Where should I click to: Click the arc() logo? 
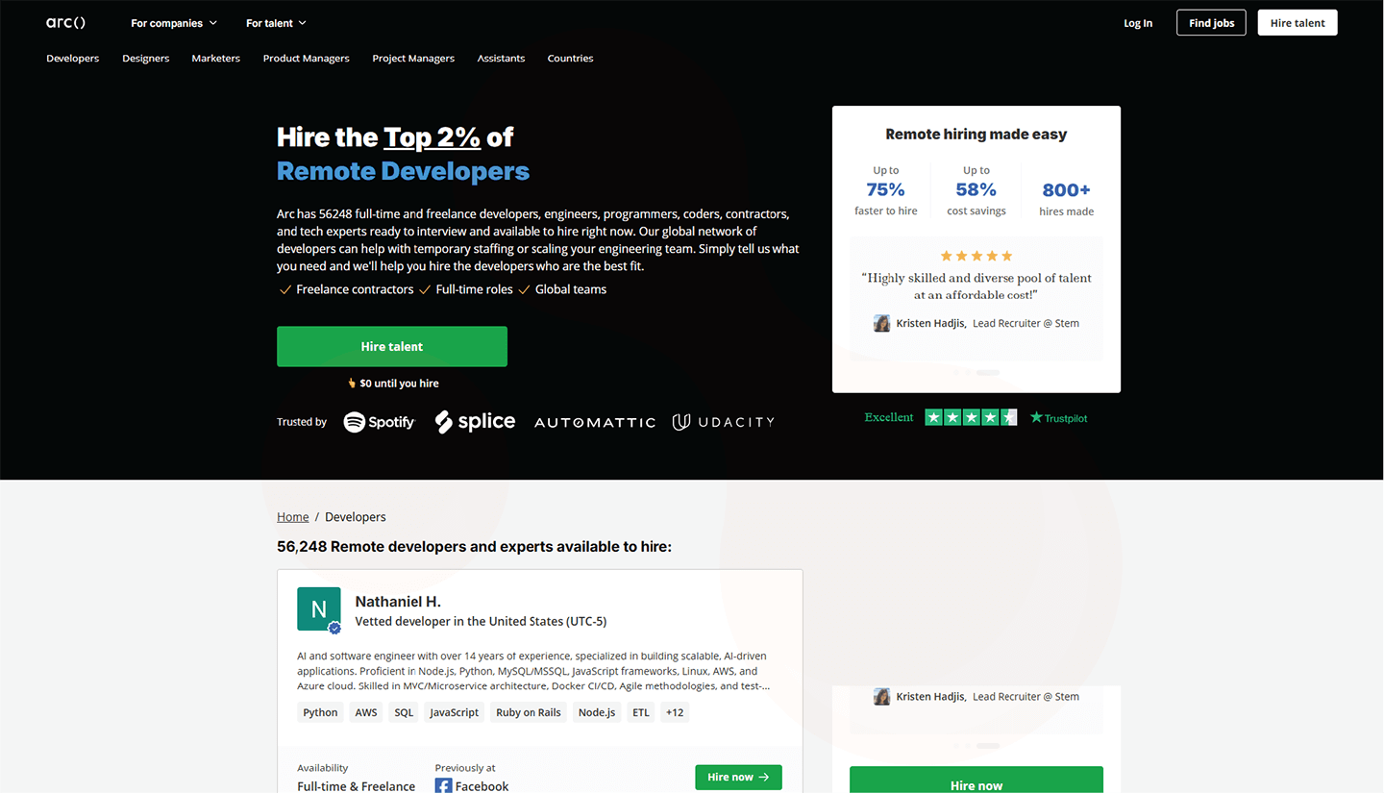65,22
